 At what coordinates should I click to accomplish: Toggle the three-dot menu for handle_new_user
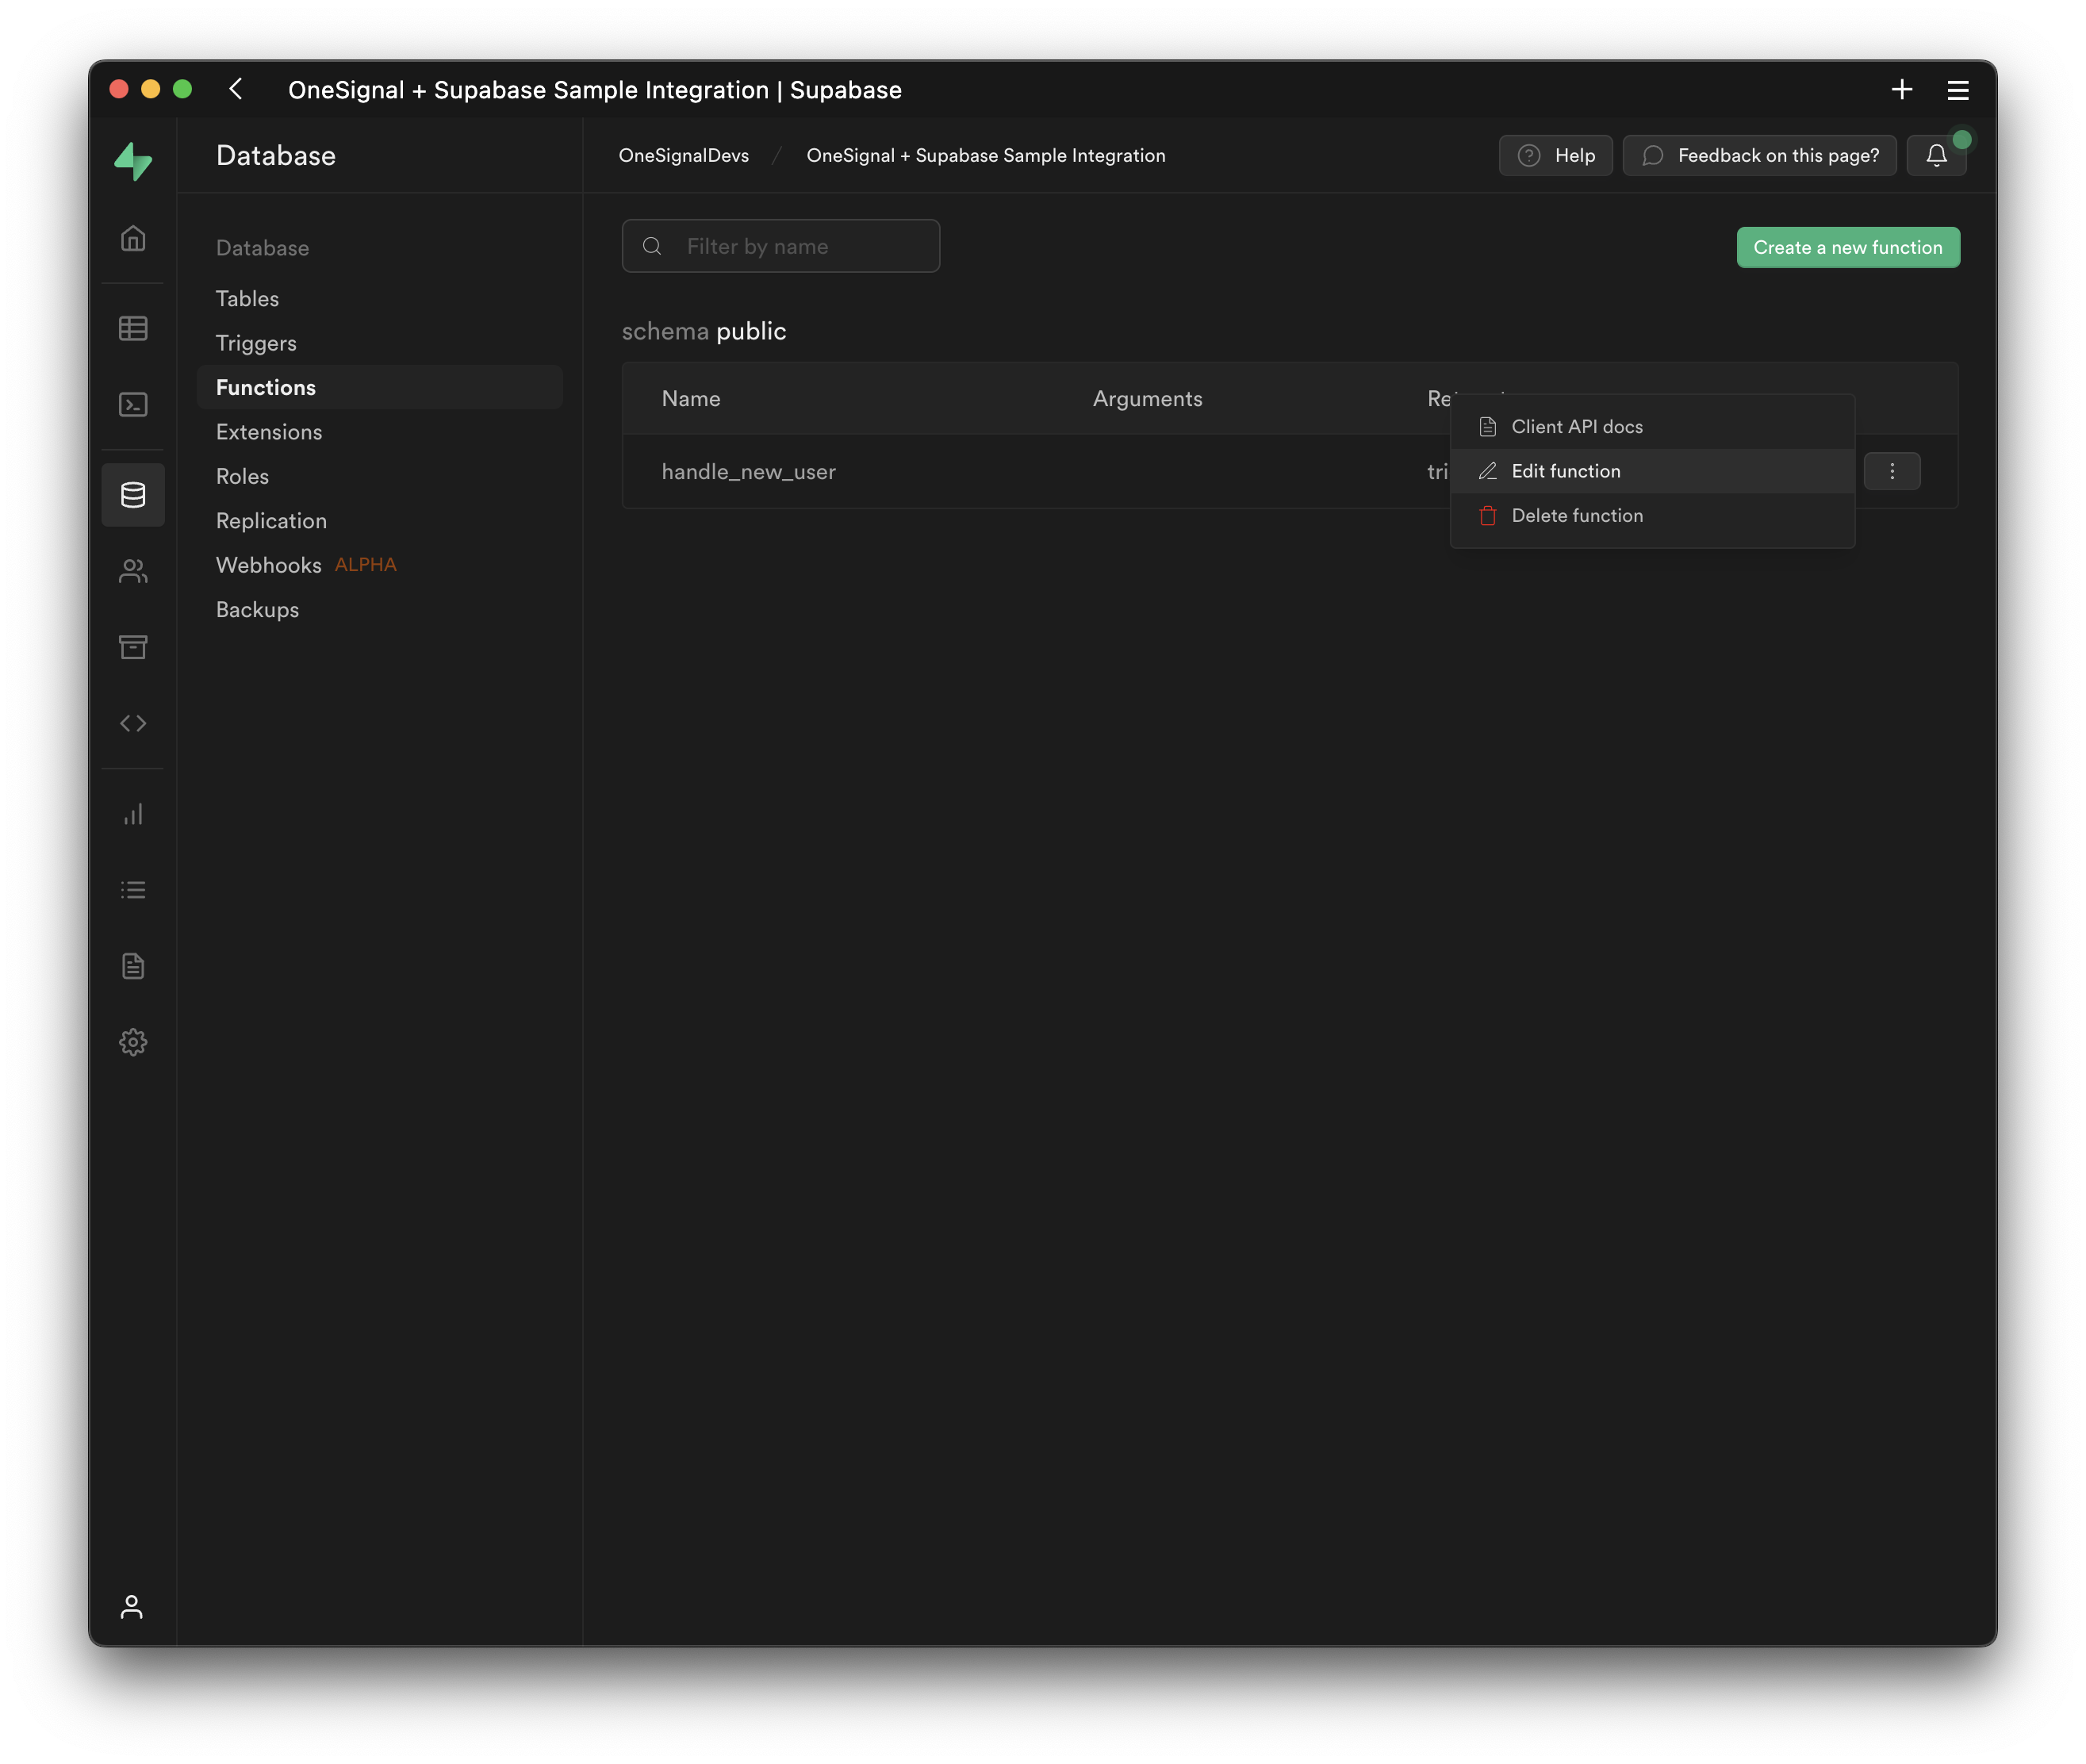pos(1891,471)
